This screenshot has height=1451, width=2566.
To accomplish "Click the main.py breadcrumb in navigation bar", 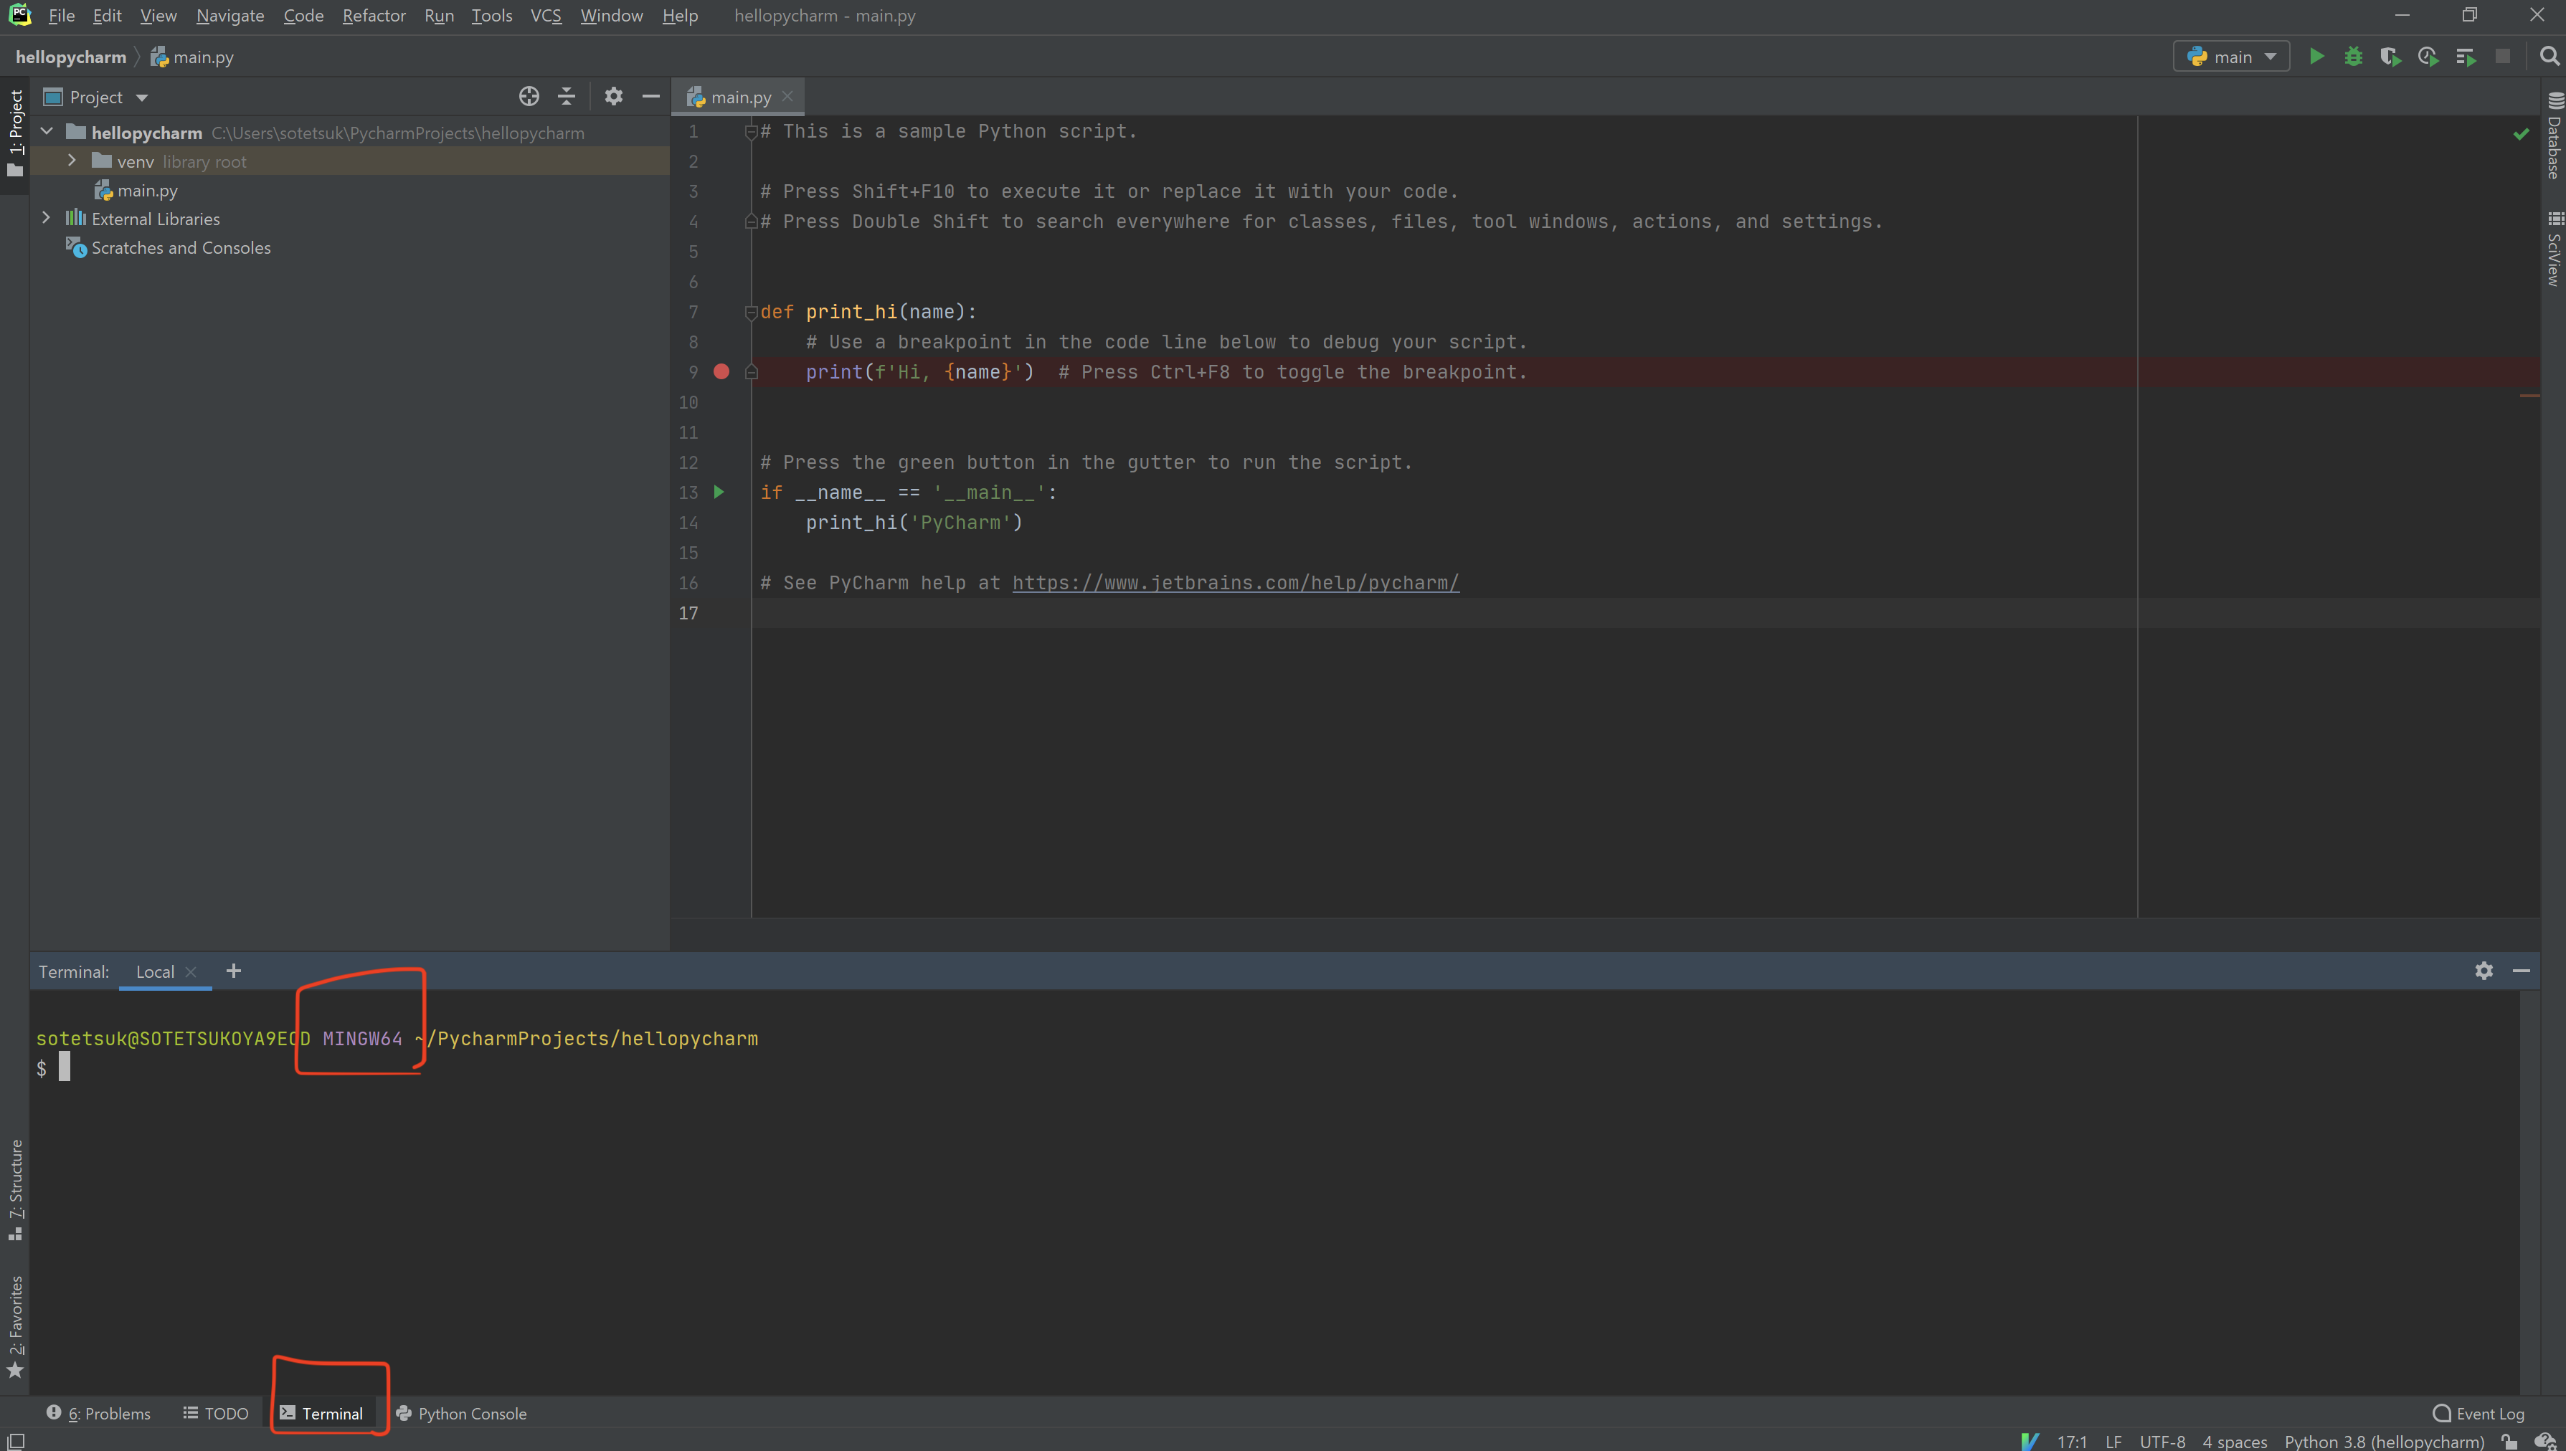I will pyautogui.click(x=192, y=57).
